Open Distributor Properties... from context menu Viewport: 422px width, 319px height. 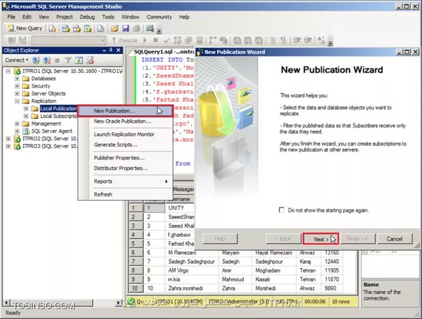[x=125, y=169]
